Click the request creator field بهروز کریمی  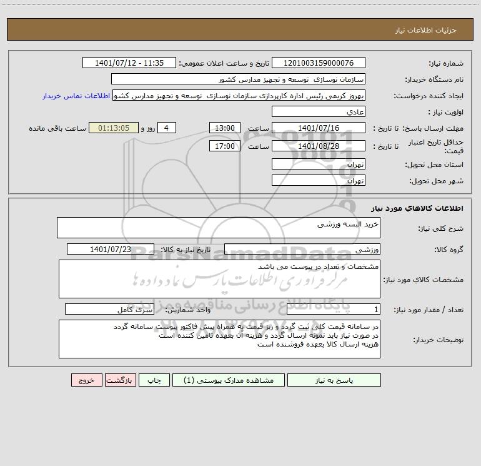[239, 95]
